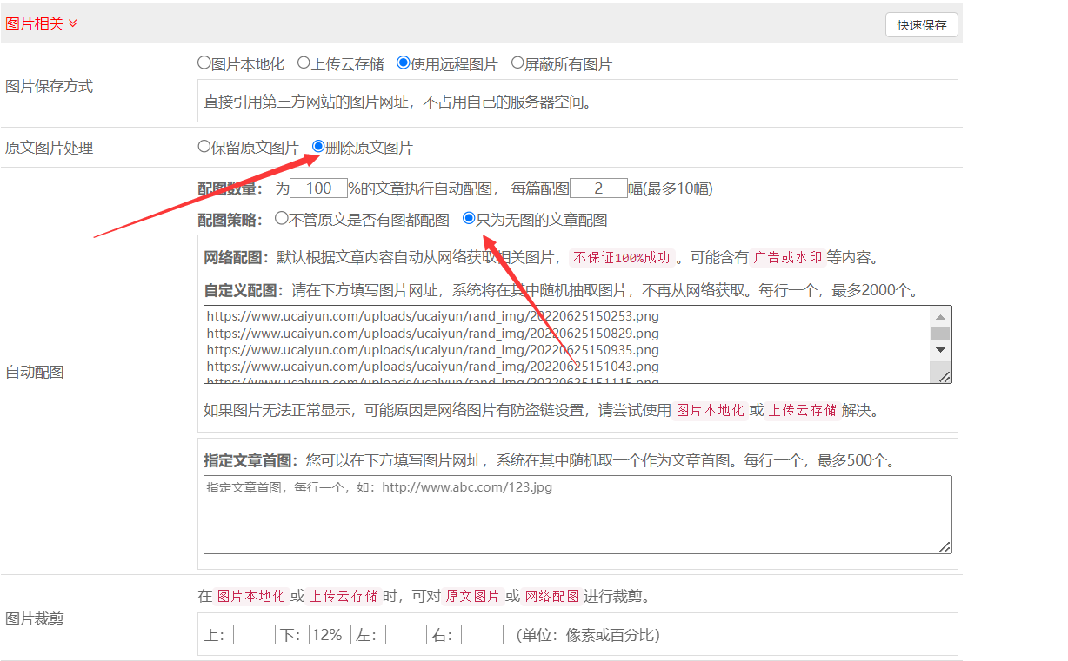Choose the 使用远程图片 radio option

(x=403, y=63)
